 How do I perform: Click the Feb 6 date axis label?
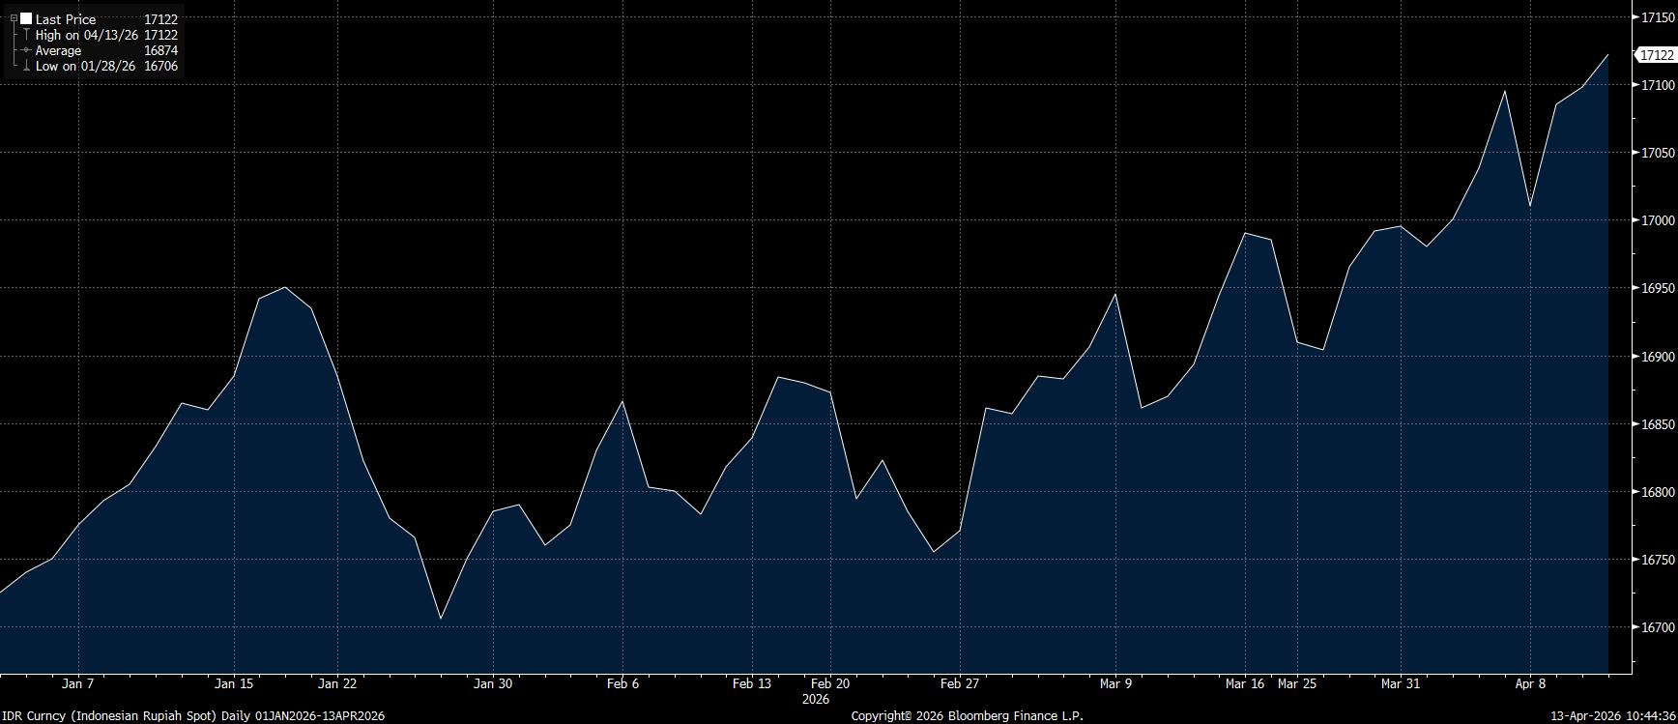point(622,683)
